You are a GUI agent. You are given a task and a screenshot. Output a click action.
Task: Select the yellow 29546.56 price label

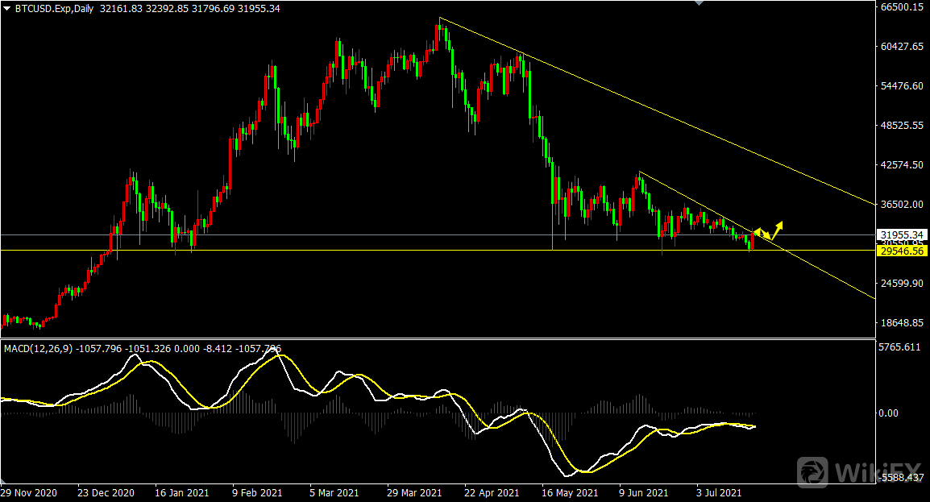[x=902, y=251]
